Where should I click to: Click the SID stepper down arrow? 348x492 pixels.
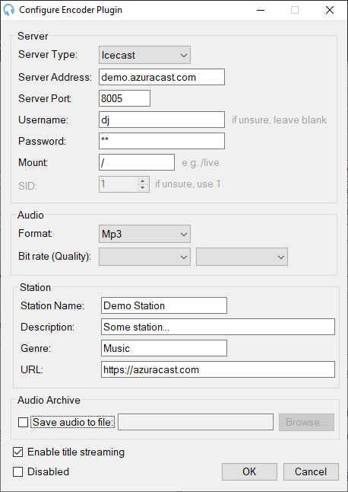pyautogui.click(x=143, y=187)
